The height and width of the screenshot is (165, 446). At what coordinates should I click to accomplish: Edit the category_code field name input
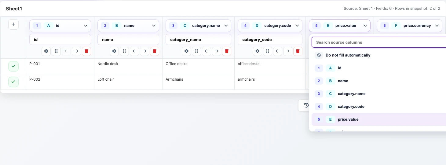pos(270,39)
